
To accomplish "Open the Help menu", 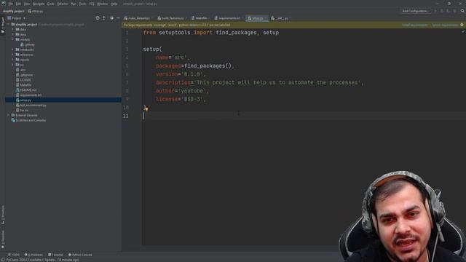I will point(114,4).
